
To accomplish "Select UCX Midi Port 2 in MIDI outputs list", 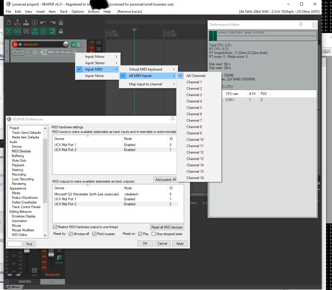I will pos(115,204).
